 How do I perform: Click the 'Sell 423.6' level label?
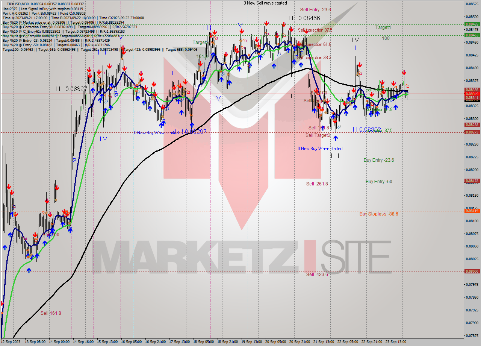[x=317, y=275]
